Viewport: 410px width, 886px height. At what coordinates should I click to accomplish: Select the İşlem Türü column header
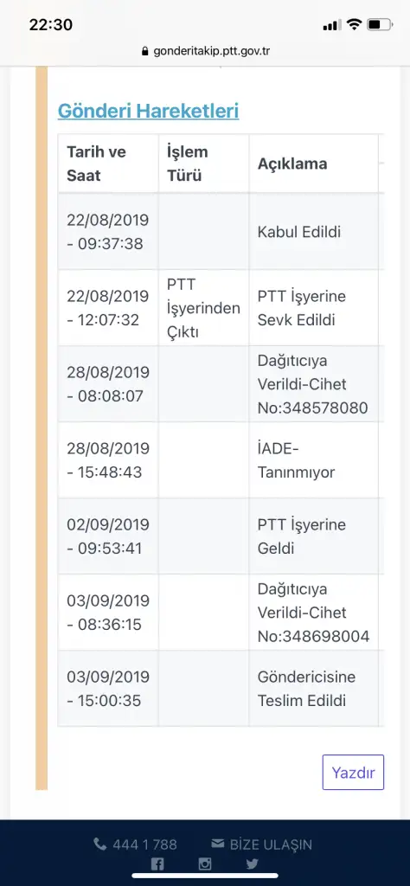204,164
